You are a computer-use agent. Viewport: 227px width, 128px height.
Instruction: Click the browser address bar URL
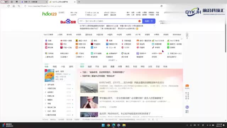point(45,6)
